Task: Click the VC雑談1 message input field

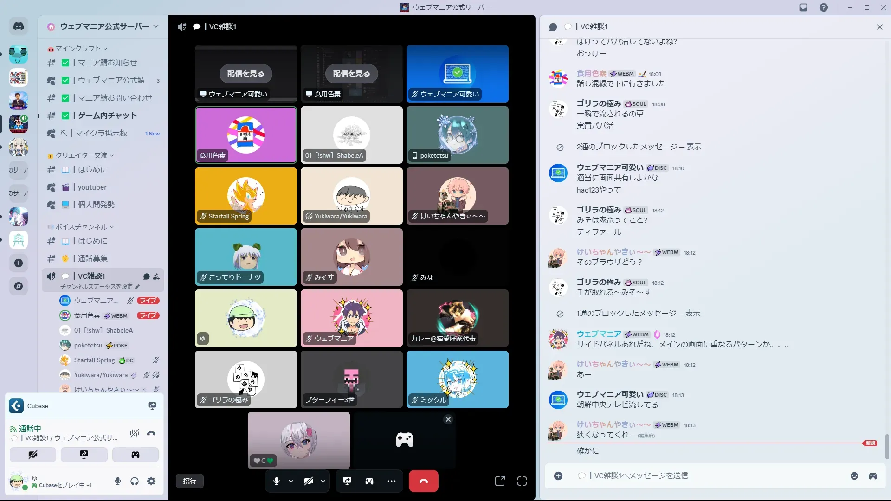Action: click(696, 476)
